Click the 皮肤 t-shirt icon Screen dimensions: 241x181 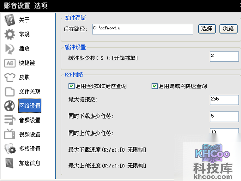coord(10,77)
